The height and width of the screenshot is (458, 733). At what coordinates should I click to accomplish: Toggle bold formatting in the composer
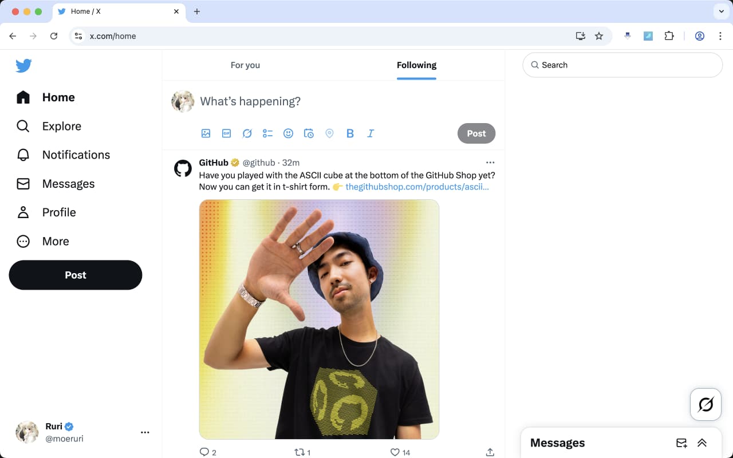point(350,133)
